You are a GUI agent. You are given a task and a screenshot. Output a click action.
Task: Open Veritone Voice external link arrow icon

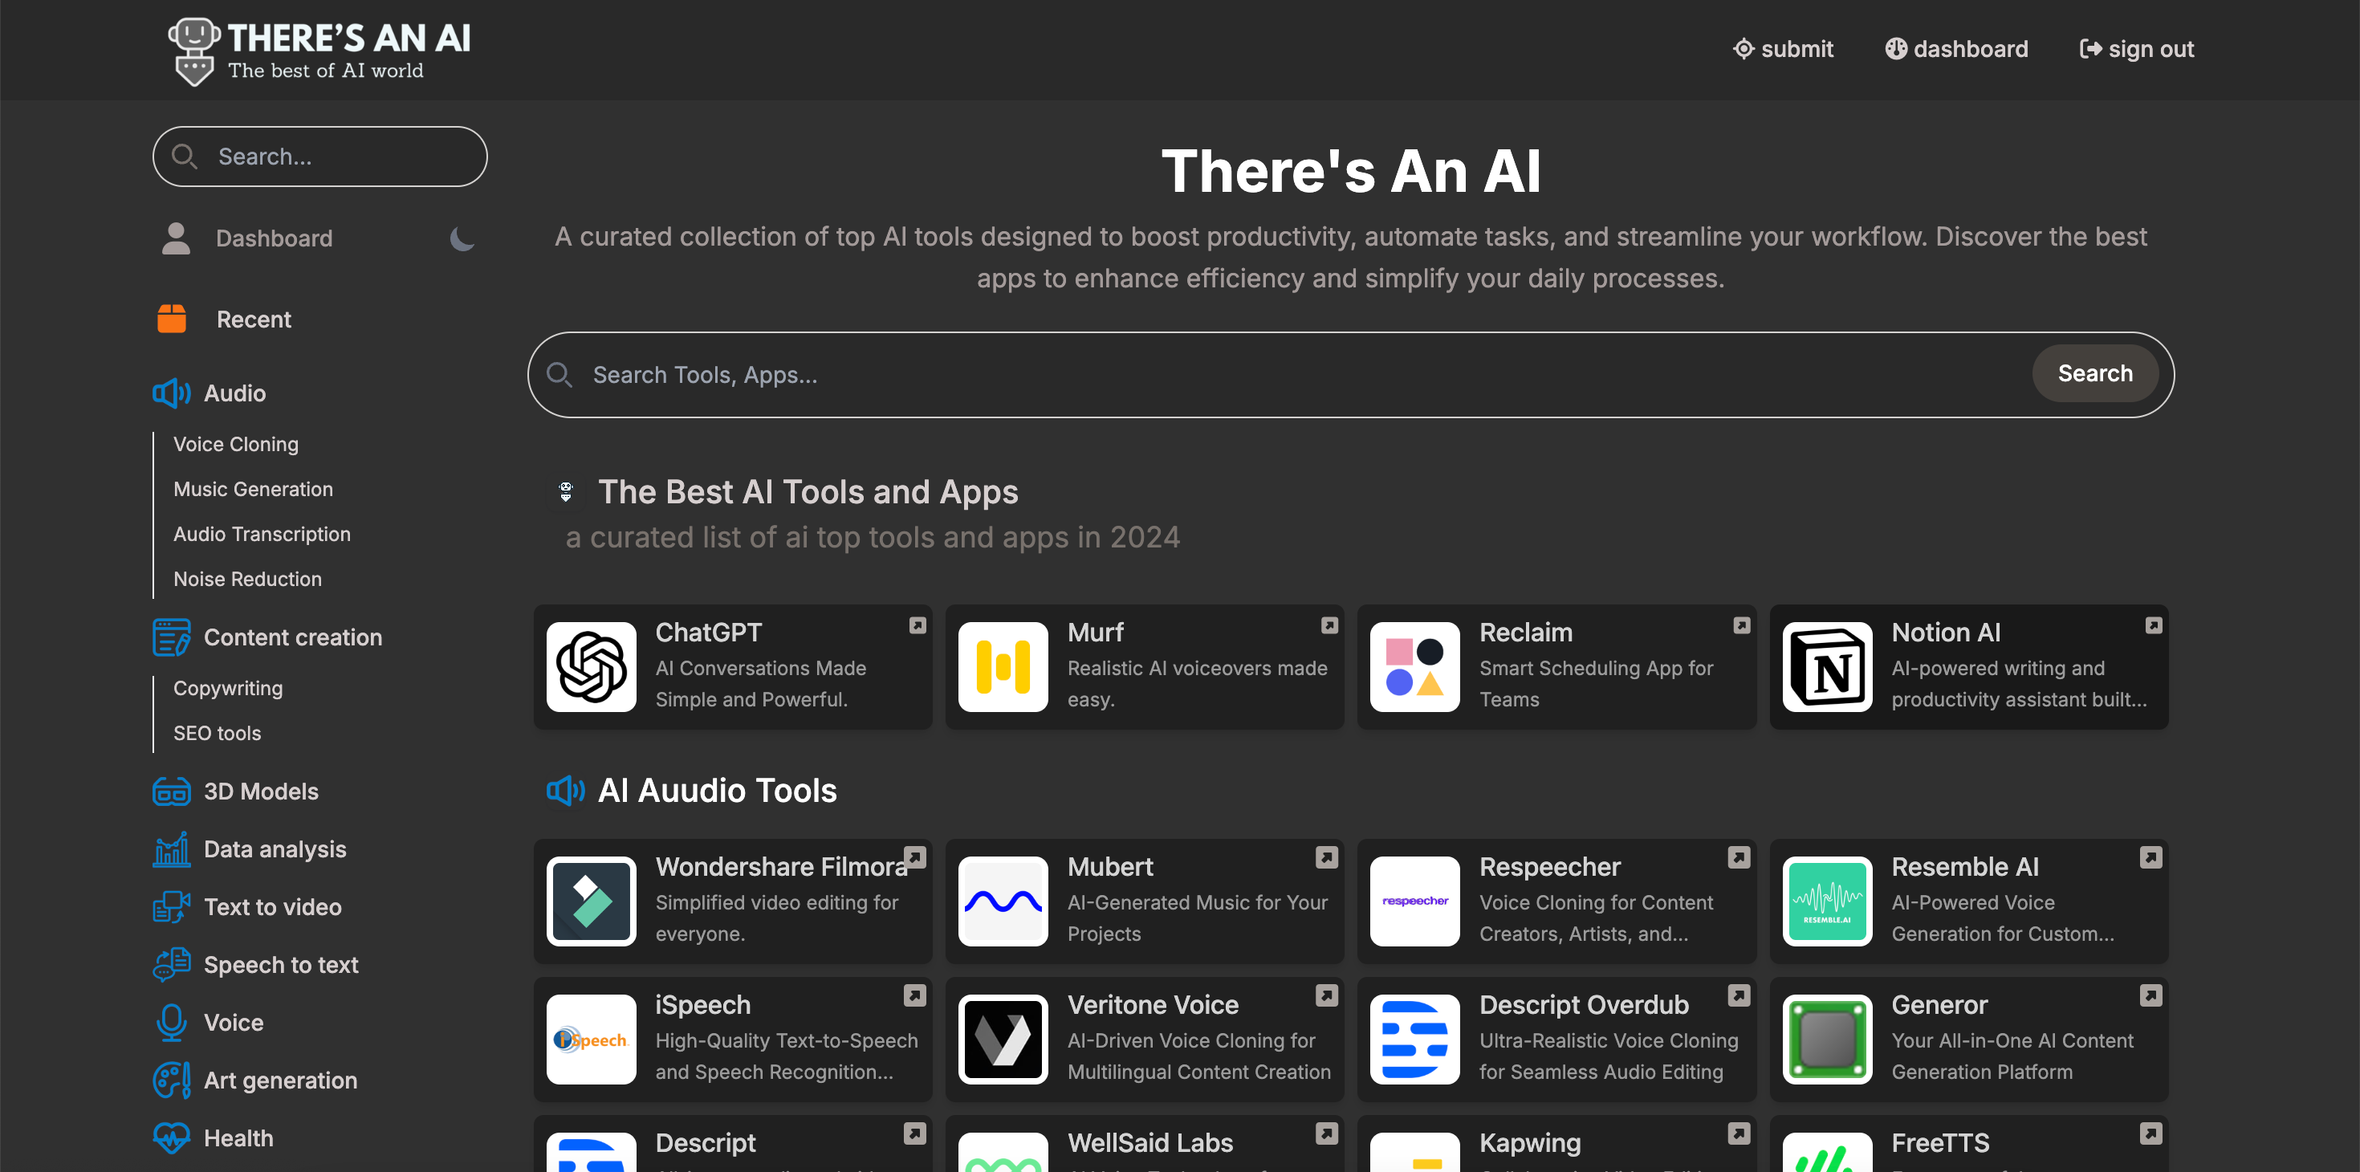pyautogui.click(x=1327, y=995)
